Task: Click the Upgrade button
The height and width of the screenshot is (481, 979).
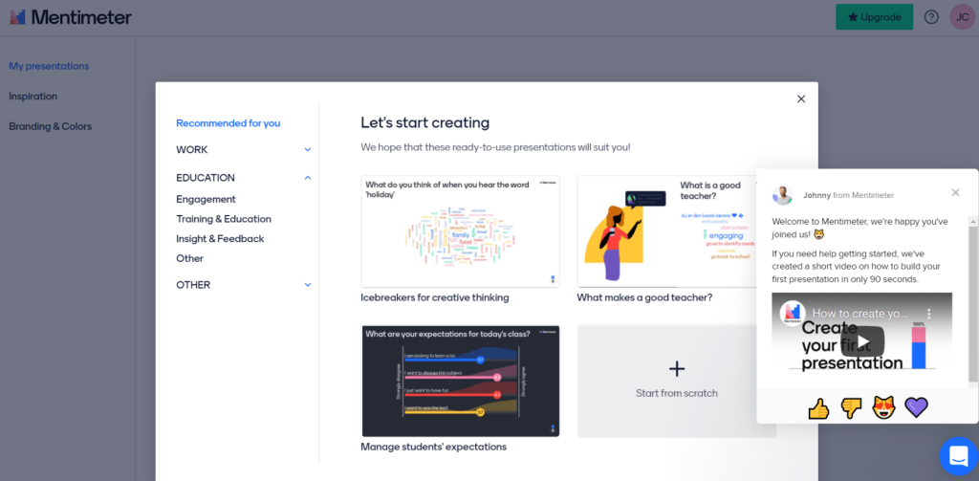Action: (x=874, y=17)
